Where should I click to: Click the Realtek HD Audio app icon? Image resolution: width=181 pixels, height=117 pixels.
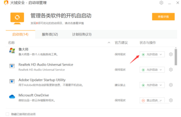click(12, 66)
